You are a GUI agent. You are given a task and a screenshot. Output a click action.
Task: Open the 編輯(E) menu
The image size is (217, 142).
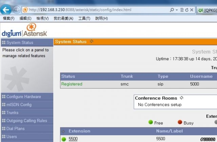pos(25,18)
